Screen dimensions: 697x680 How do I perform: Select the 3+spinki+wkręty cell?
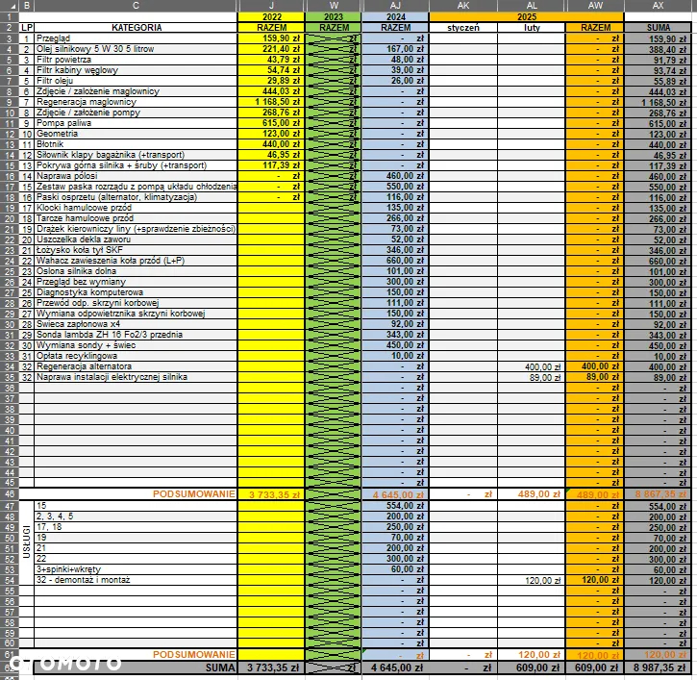pos(136,569)
